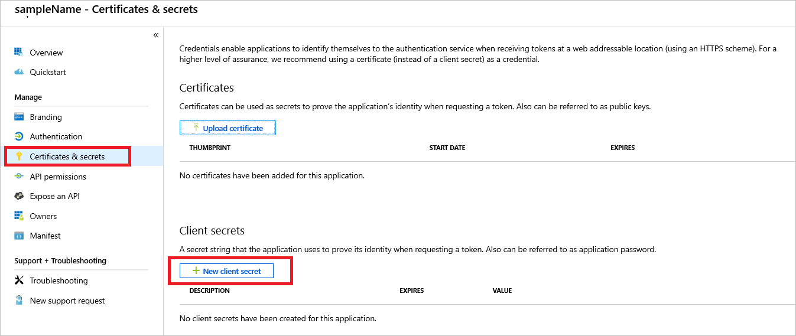Click the Owners icon

tap(18, 216)
